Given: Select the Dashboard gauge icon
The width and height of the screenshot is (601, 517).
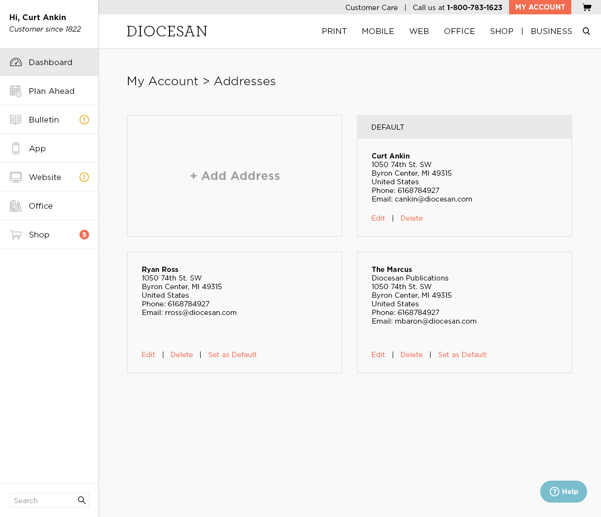Looking at the screenshot, I should 16,62.
